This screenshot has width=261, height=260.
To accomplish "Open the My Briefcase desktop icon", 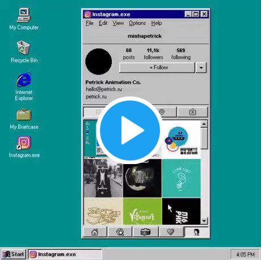I will click(24, 119).
